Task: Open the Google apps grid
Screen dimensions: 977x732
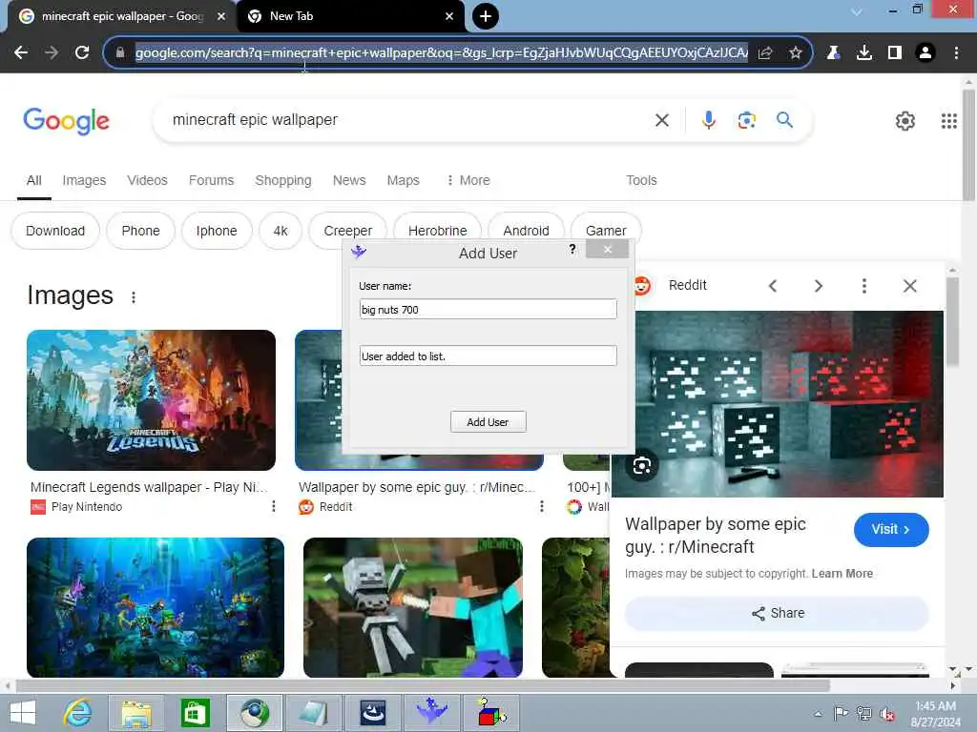Action: pyautogui.click(x=948, y=121)
